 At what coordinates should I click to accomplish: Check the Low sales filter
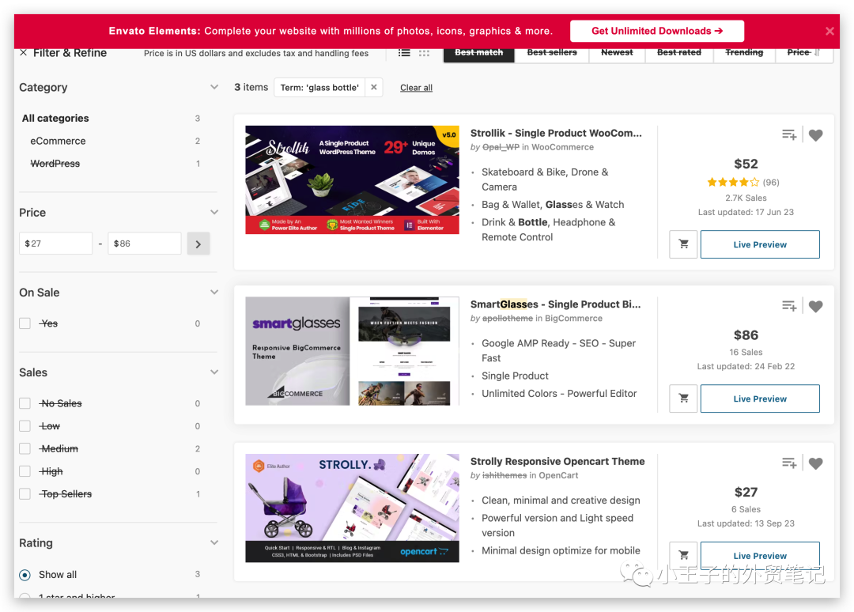click(25, 425)
